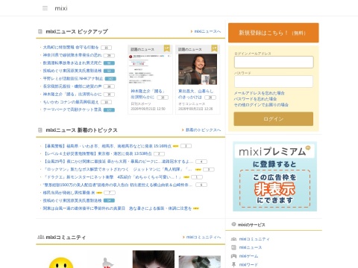Open mixiプレミアム advertisement banner
The image size is (358, 268).
[x=274, y=176]
